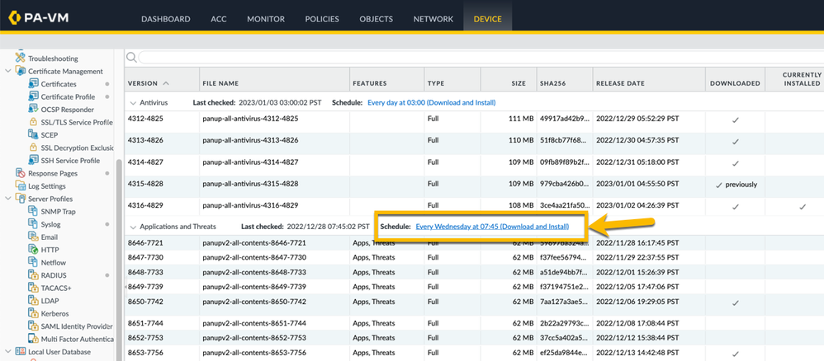
Task: Sort by the VERSION column header
Action: [x=143, y=83]
